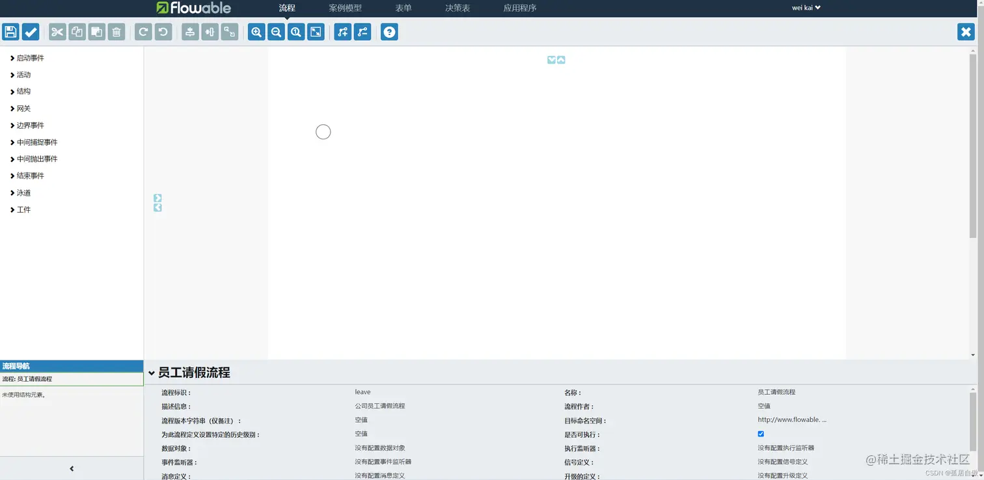The width and height of the screenshot is (984, 480).
Task: Open the 表单 tab
Action: [x=403, y=8]
